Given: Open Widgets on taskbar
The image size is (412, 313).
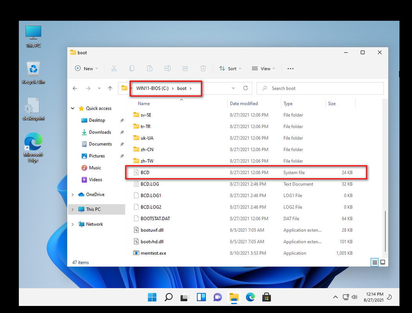Looking at the screenshot, I should (x=201, y=297).
